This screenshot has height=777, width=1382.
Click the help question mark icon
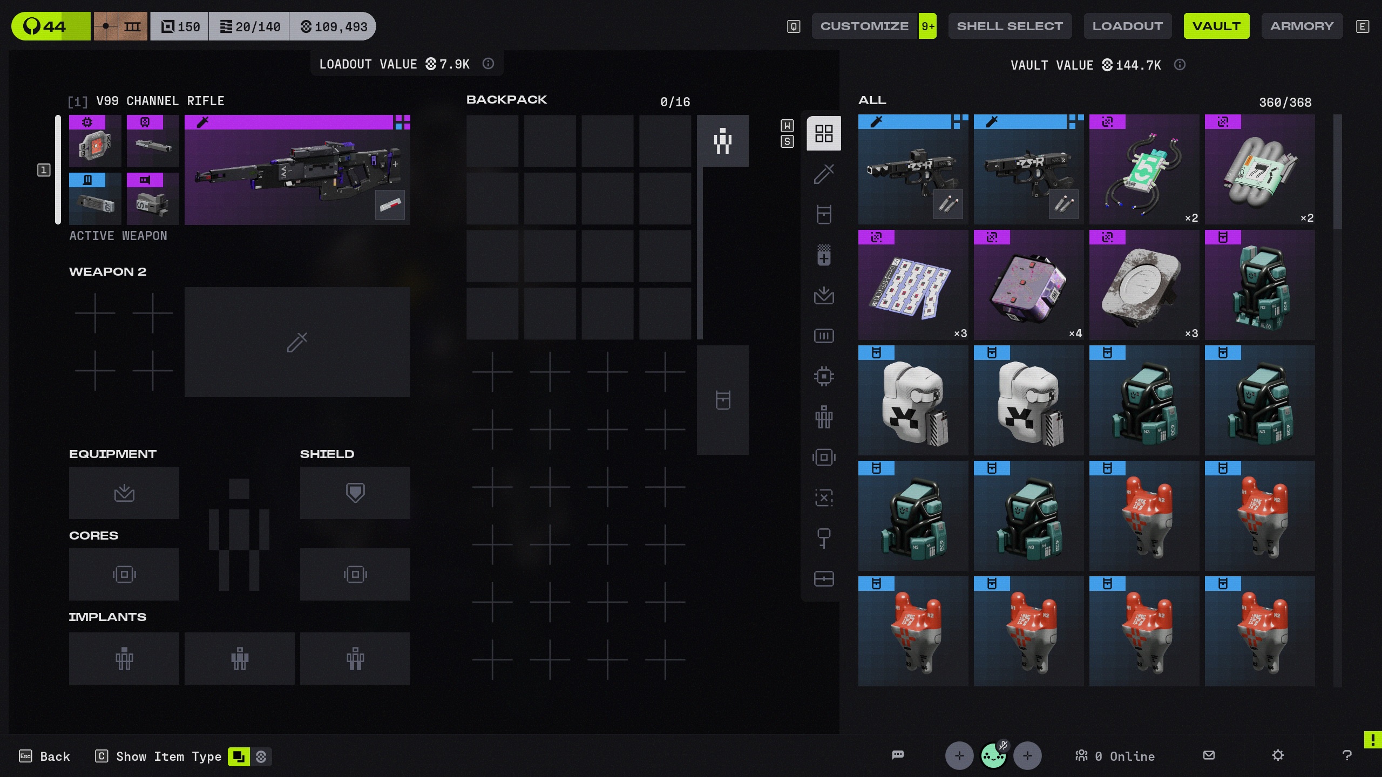(x=1347, y=755)
